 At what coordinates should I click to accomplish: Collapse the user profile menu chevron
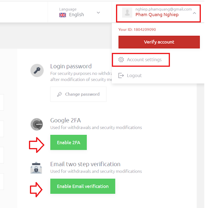[x=194, y=13]
